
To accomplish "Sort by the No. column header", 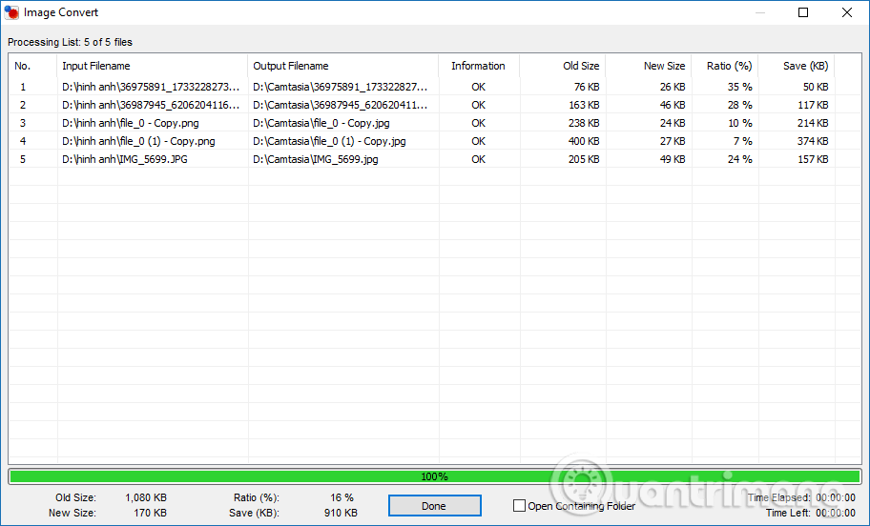I will 23,66.
